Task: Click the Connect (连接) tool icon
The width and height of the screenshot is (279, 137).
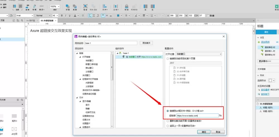Action: tap(27, 7)
